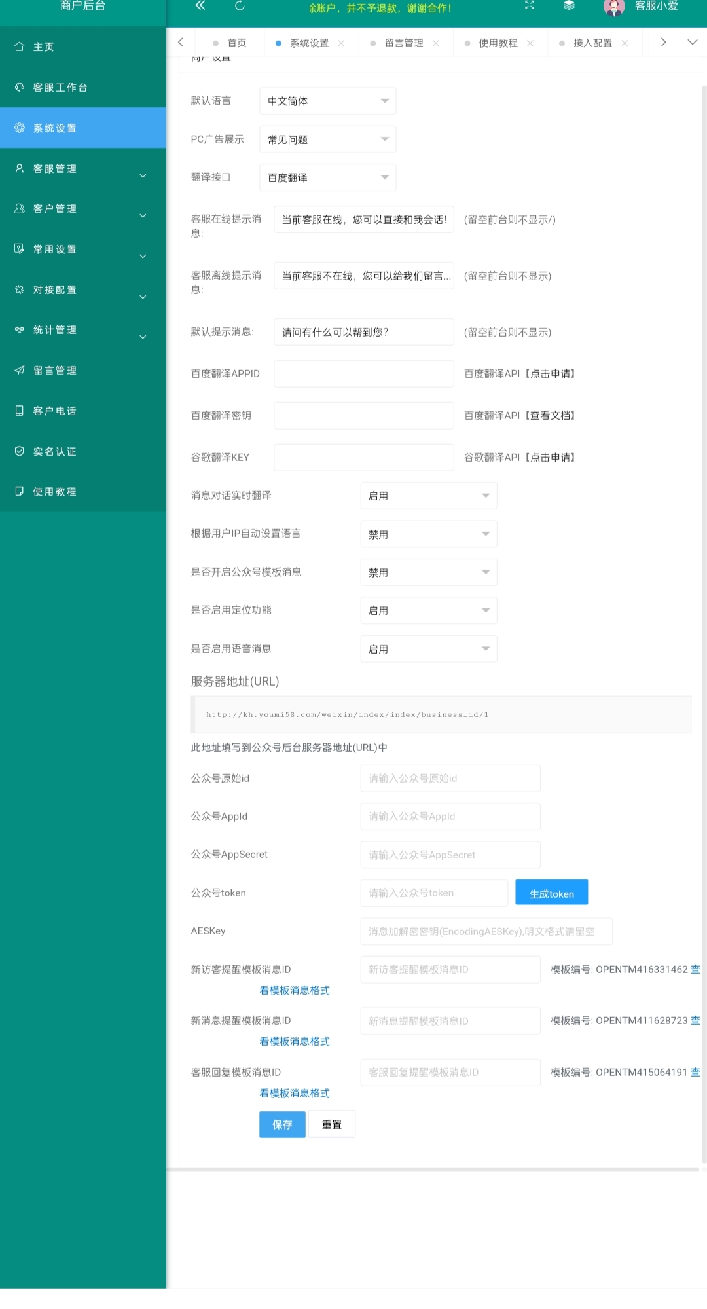Open the 是否启用定位功能 dropdown

429,610
